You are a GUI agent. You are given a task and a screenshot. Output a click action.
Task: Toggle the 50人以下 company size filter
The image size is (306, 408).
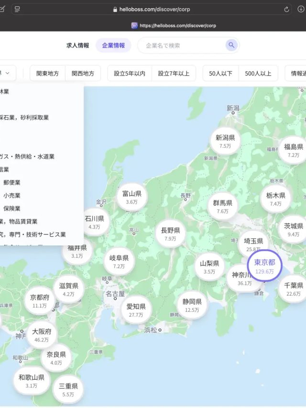220,73
